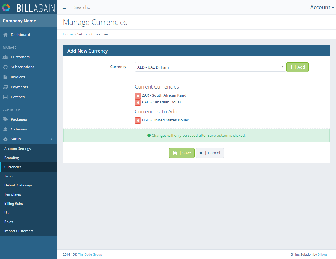Click the Invoices document icon
This screenshot has height=259, width=336.
pos(5,77)
